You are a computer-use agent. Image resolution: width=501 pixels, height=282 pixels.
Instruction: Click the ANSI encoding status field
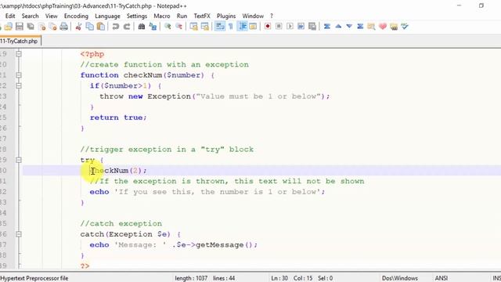coord(442,278)
